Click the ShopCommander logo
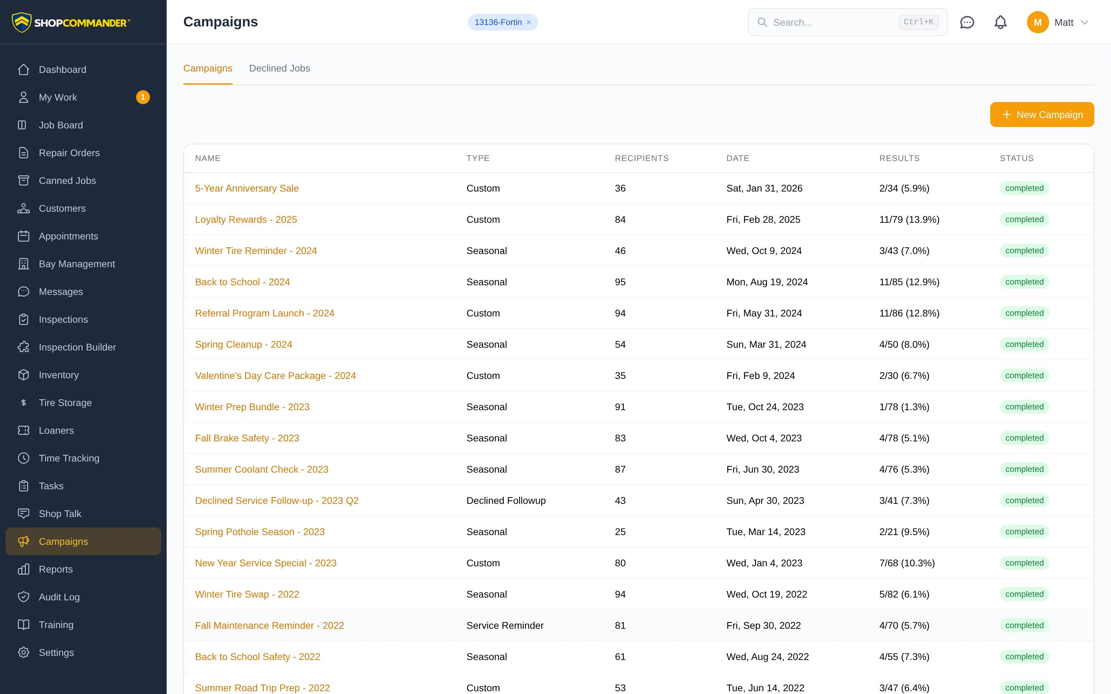Viewport: 1111px width, 694px height. [71, 22]
